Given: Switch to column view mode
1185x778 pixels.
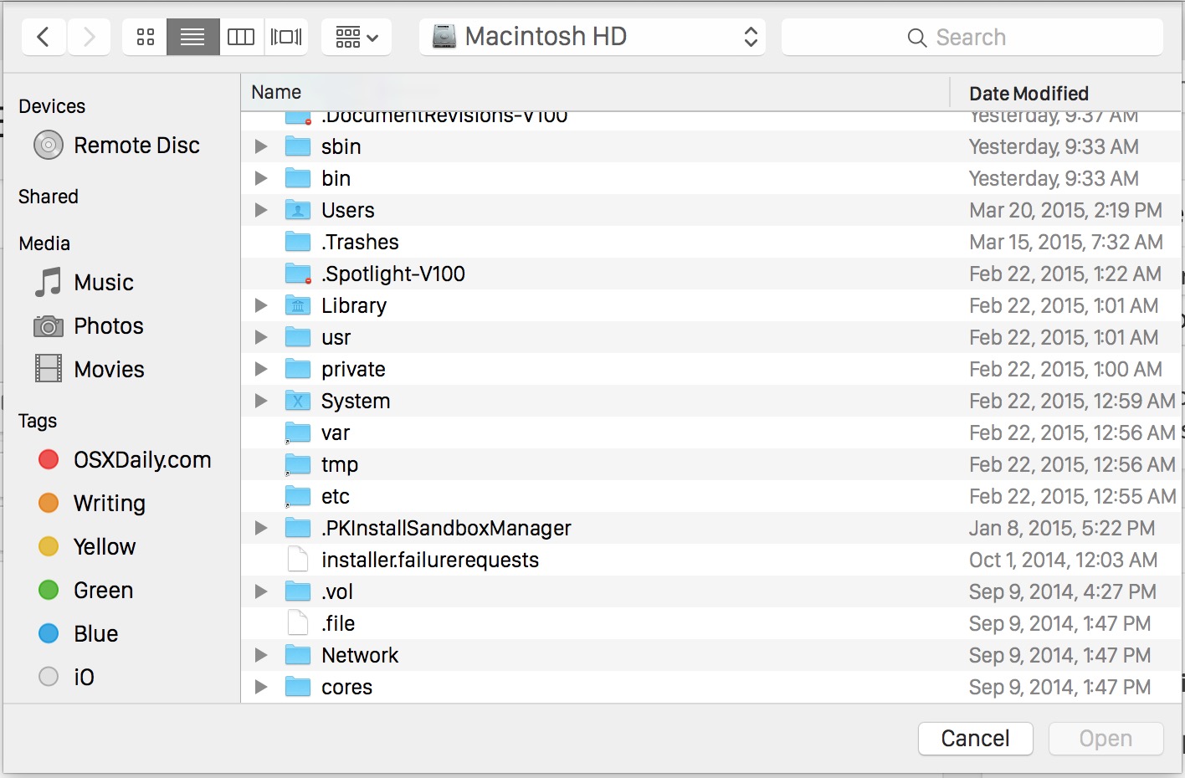Looking at the screenshot, I should coord(241,36).
